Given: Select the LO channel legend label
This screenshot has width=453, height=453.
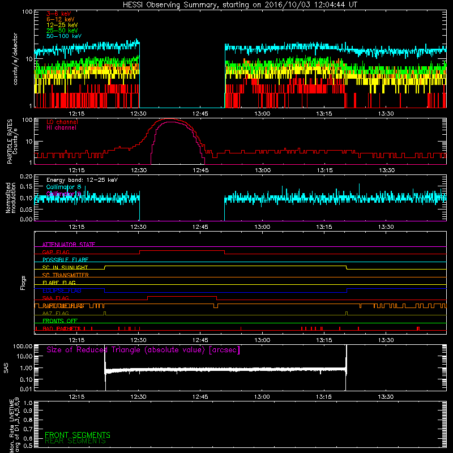Looking at the screenshot, I should [62, 122].
